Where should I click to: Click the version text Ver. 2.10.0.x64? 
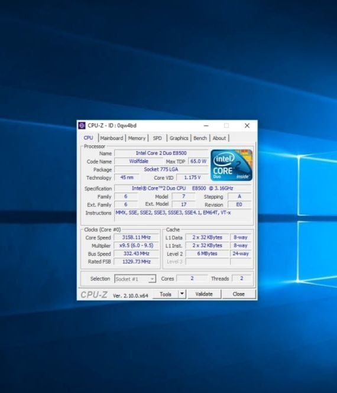click(x=131, y=295)
